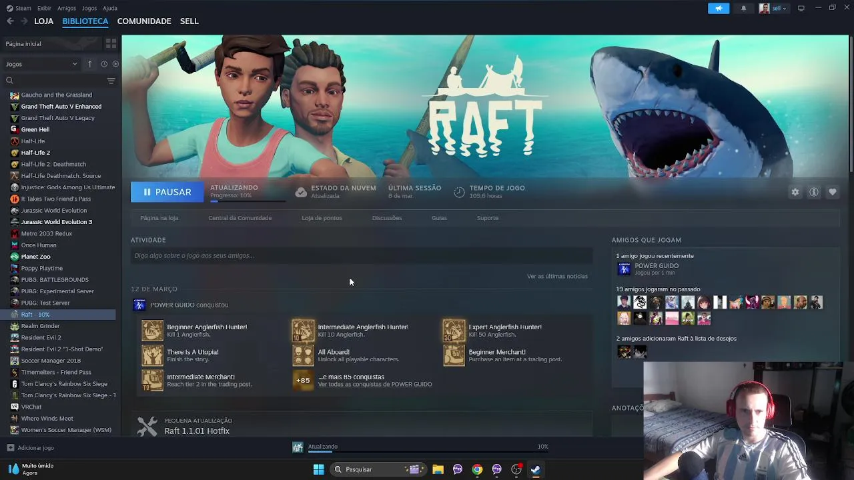The width and height of the screenshot is (854, 480).
Task: Click the sort ascending arrow icon
Action: tap(90, 64)
